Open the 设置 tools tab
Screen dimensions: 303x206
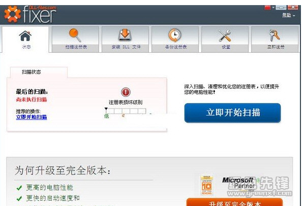coord(225,39)
